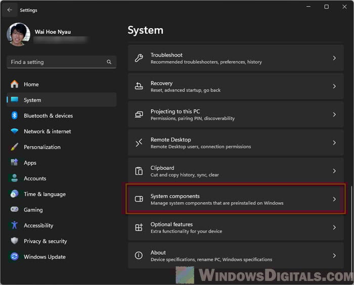
Task: Open About chevron arrow
Action: 334,256
